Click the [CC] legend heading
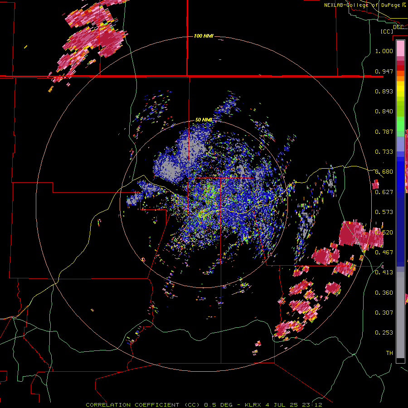This screenshot has height=408, width=408. pos(387,31)
